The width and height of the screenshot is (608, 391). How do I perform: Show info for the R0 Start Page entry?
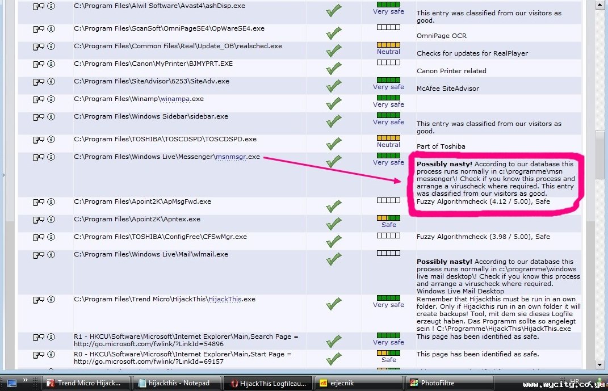pos(51,355)
